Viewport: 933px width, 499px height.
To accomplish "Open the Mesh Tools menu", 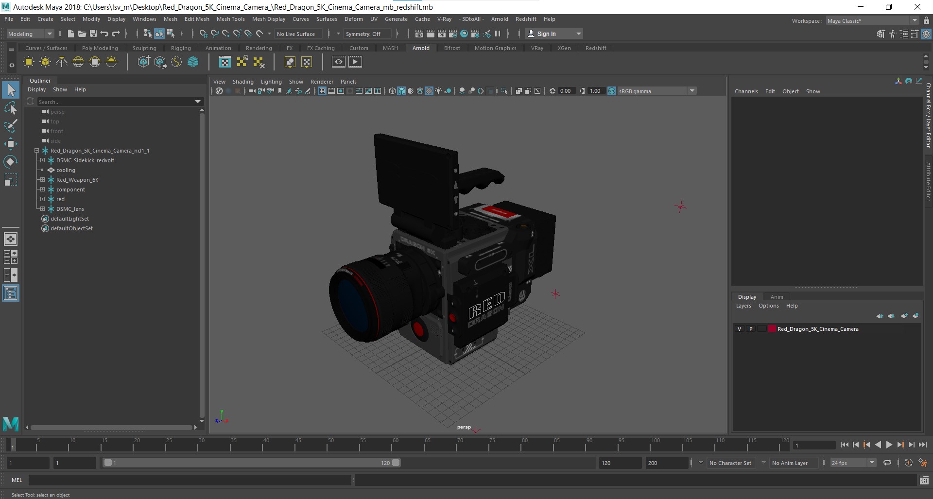I will 230,19.
